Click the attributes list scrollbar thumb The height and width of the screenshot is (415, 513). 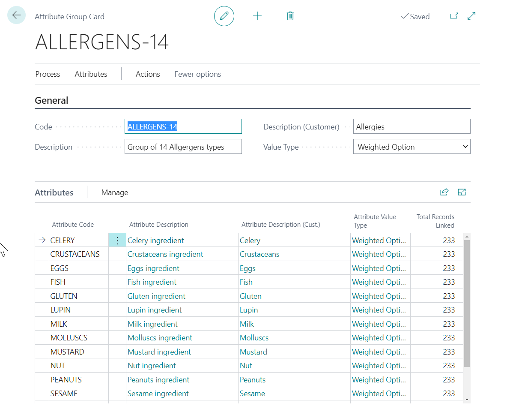tap(467, 303)
